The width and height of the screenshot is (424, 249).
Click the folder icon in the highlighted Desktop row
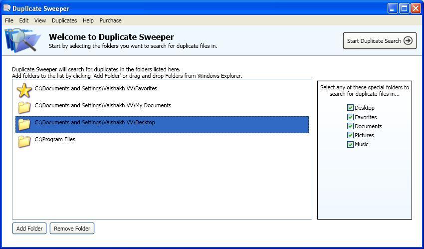point(24,124)
